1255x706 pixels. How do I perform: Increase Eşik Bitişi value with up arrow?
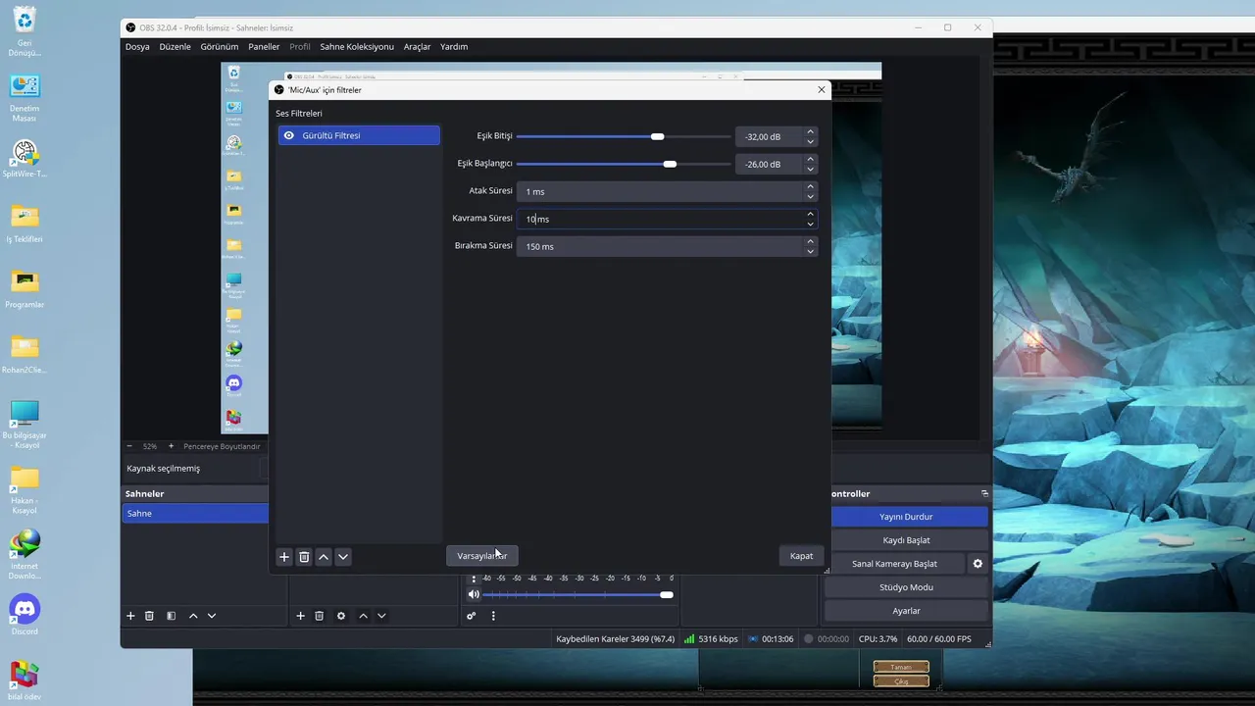click(811, 131)
